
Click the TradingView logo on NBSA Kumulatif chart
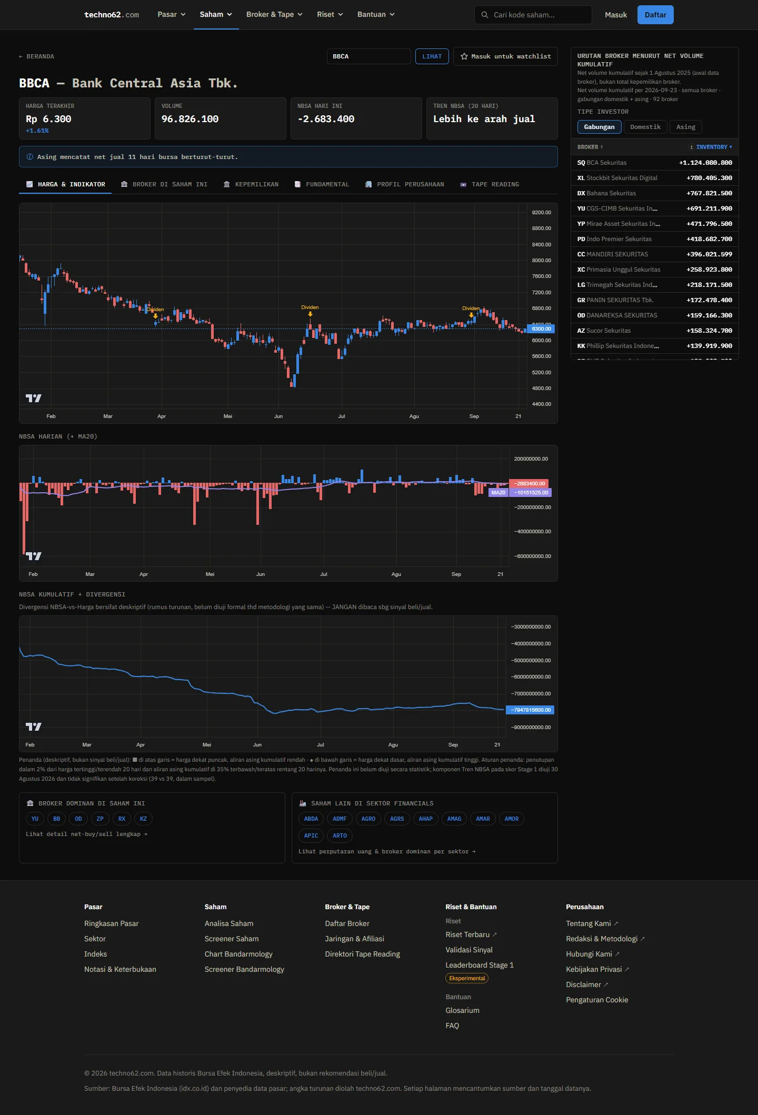click(x=34, y=726)
